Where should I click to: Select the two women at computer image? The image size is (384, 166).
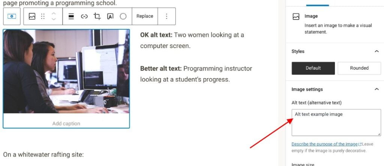pyautogui.click(x=66, y=71)
